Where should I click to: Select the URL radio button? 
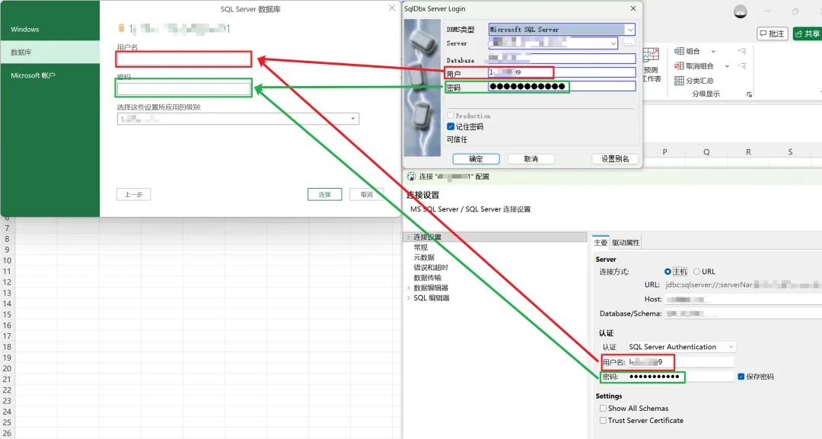point(696,272)
